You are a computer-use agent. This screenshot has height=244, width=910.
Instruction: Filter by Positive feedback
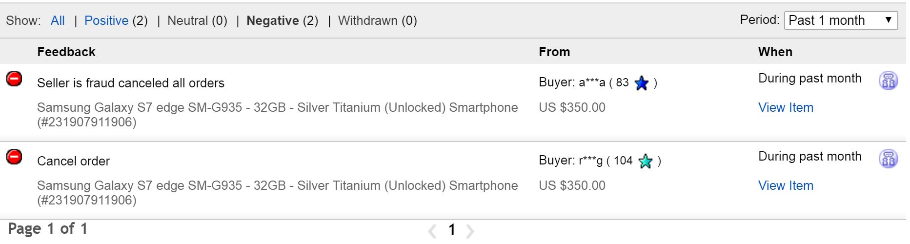106,20
